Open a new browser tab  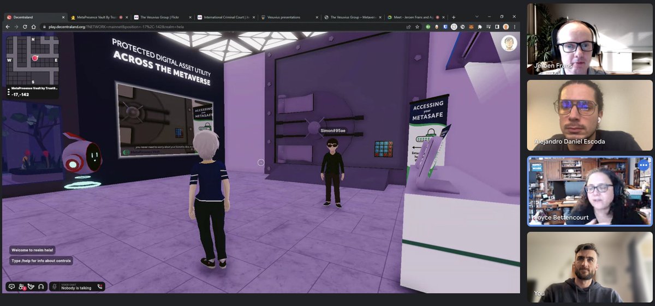[x=454, y=17]
